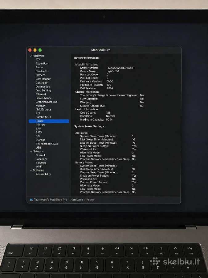The image size is (208, 278).
Task: Select the Network category heading
Action: (38, 151)
